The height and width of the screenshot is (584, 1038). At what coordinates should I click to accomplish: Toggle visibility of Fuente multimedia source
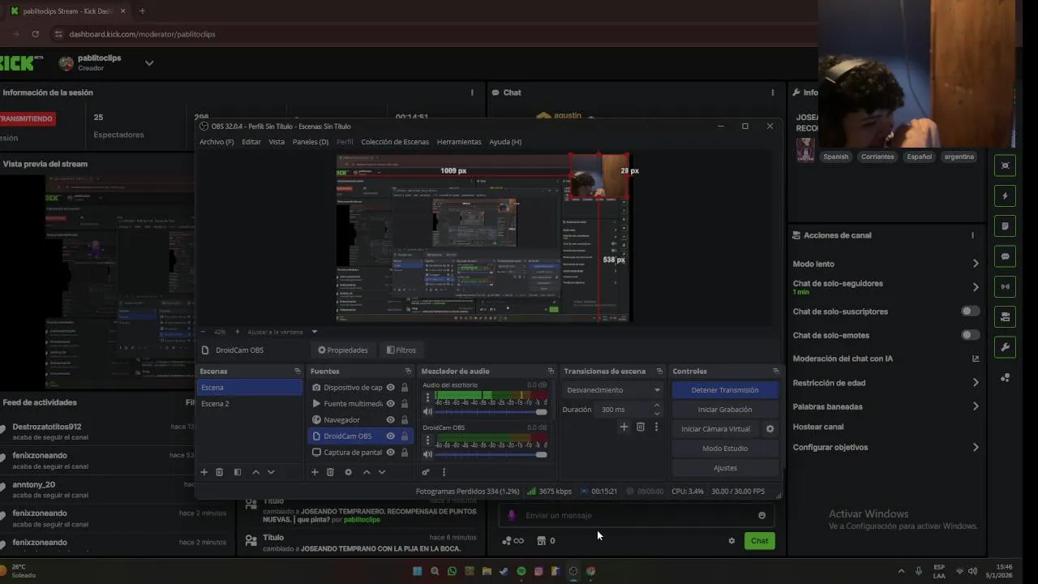(x=391, y=404)
